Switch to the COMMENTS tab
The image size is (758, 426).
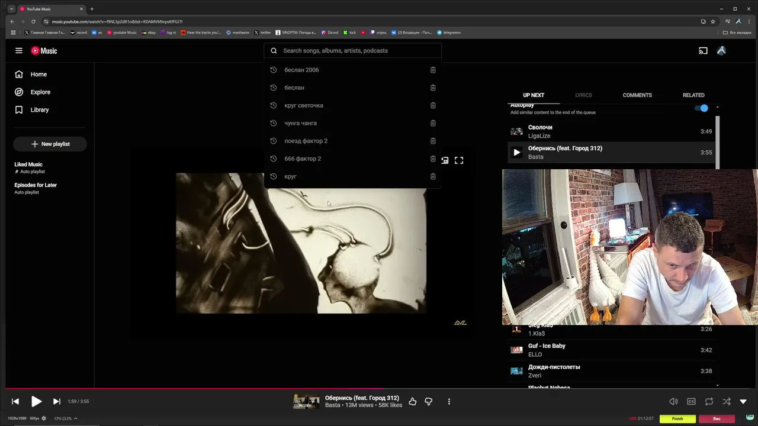tap(637, 95)
